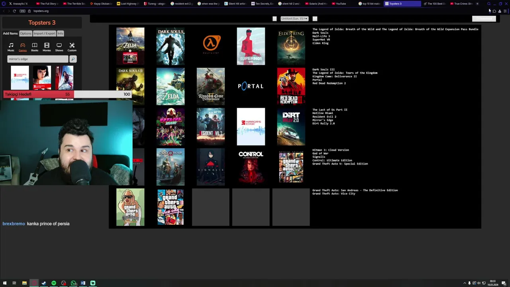Viewport: 510px width, 287px height.
Task: Click the plus button right of chart dropdown
Action: click(x=315, y=18)
